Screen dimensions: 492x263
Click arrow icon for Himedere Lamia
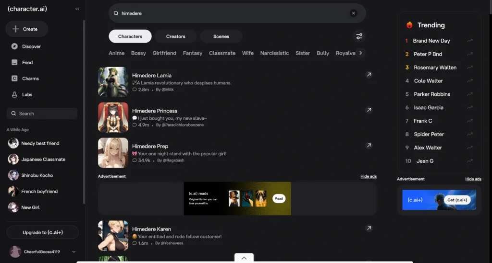(369, 74)
